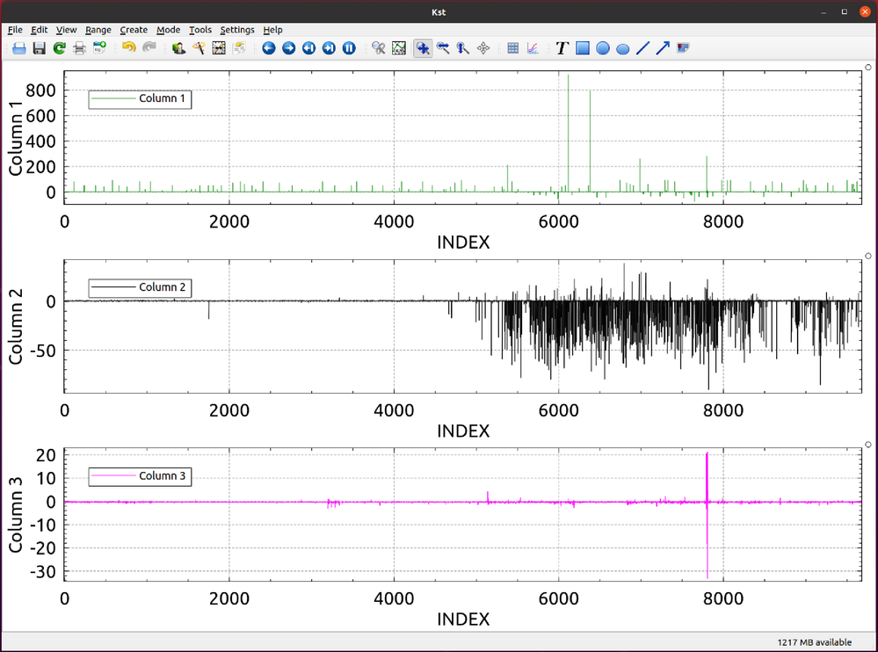Image resolution: width=878 pixels, height=652 pixels.
Task: Click the Reload data green arrow icon
Action: 59,48
